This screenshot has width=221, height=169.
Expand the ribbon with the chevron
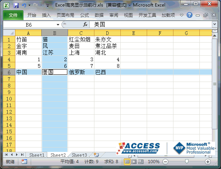point(181,15)
